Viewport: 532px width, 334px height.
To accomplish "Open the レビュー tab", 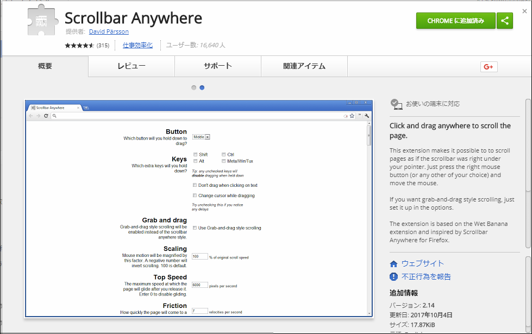I will pos(132,66).
